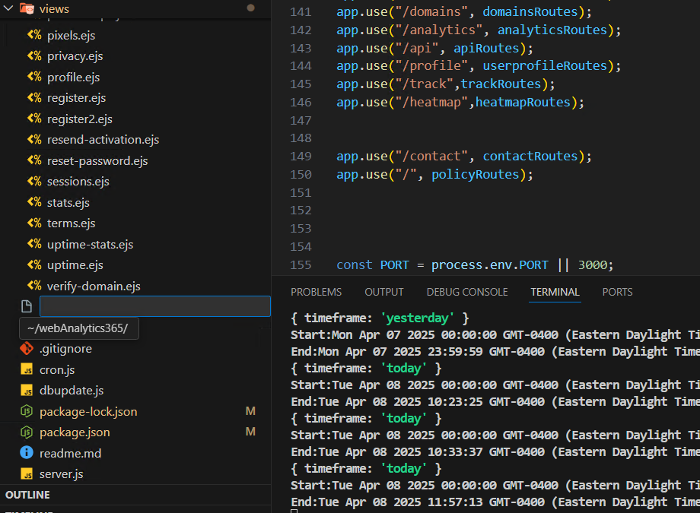
Task: Click the server.js JavaScript file icon
Action: (27, 473)
